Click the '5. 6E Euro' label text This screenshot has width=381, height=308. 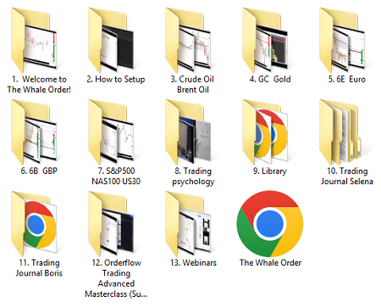[347, 79]
